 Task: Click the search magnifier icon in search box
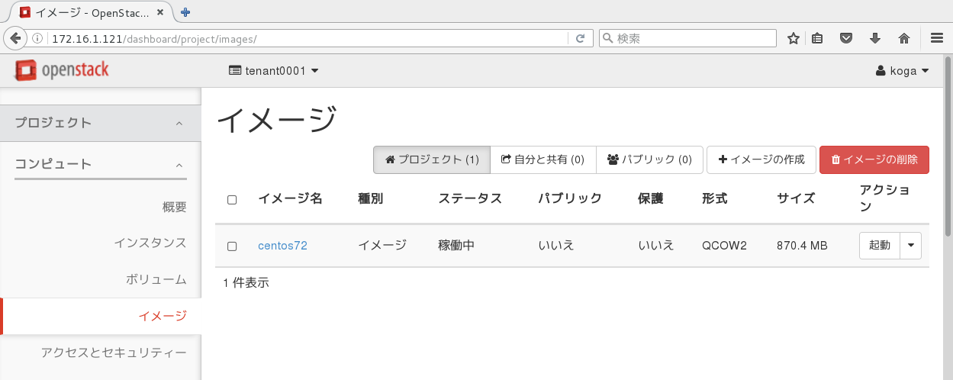pos(607,38)
